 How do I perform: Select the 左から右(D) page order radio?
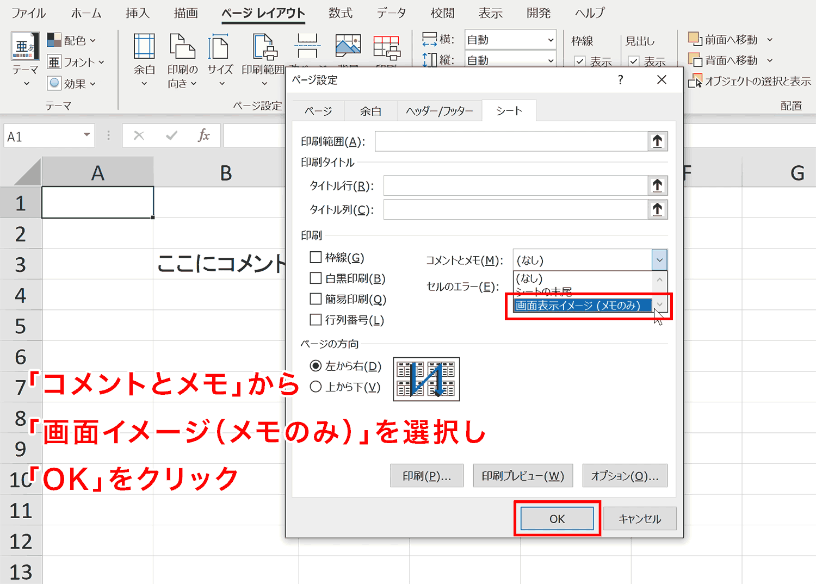click(316, 366)
